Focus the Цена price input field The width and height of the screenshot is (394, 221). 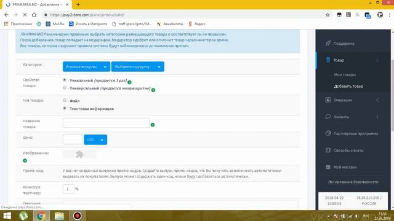tap(73, 139)
